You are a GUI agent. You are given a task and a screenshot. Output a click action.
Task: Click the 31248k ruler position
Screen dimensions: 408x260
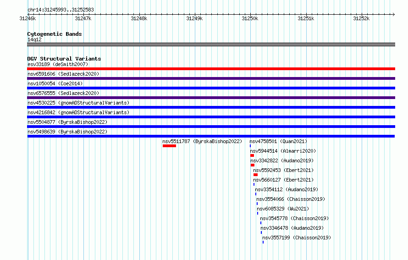[139, 18]
